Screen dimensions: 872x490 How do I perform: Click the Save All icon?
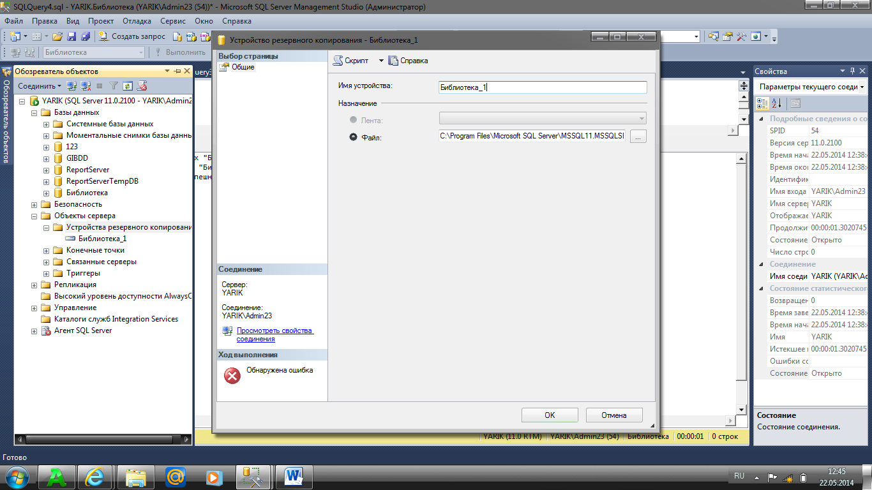tap(85, 36)
